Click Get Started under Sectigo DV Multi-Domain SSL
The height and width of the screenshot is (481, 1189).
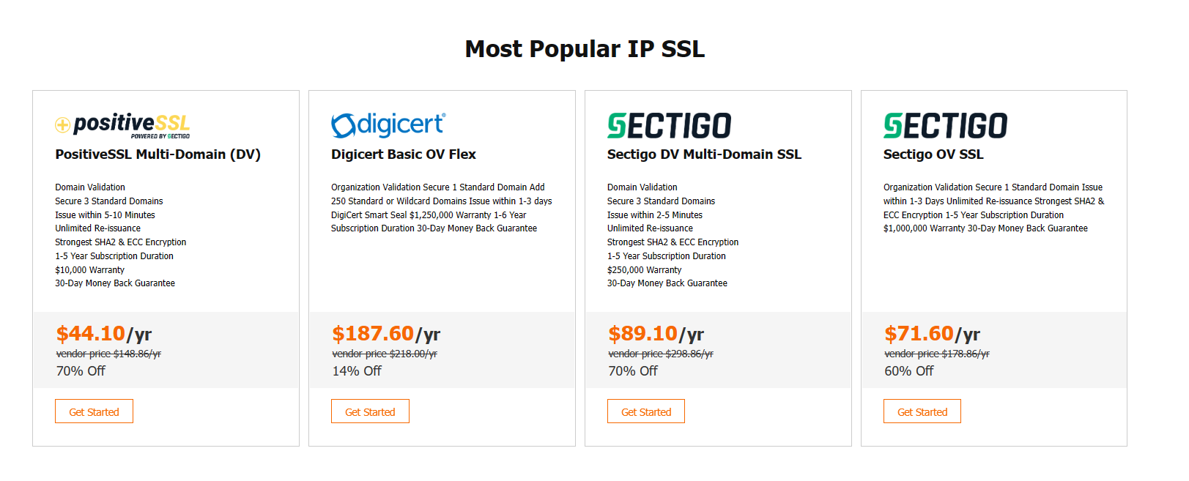point(646,411)
